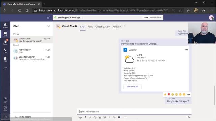Screen dimensions: 216x121
Task: Open a new browser tab
Action: 44,4
